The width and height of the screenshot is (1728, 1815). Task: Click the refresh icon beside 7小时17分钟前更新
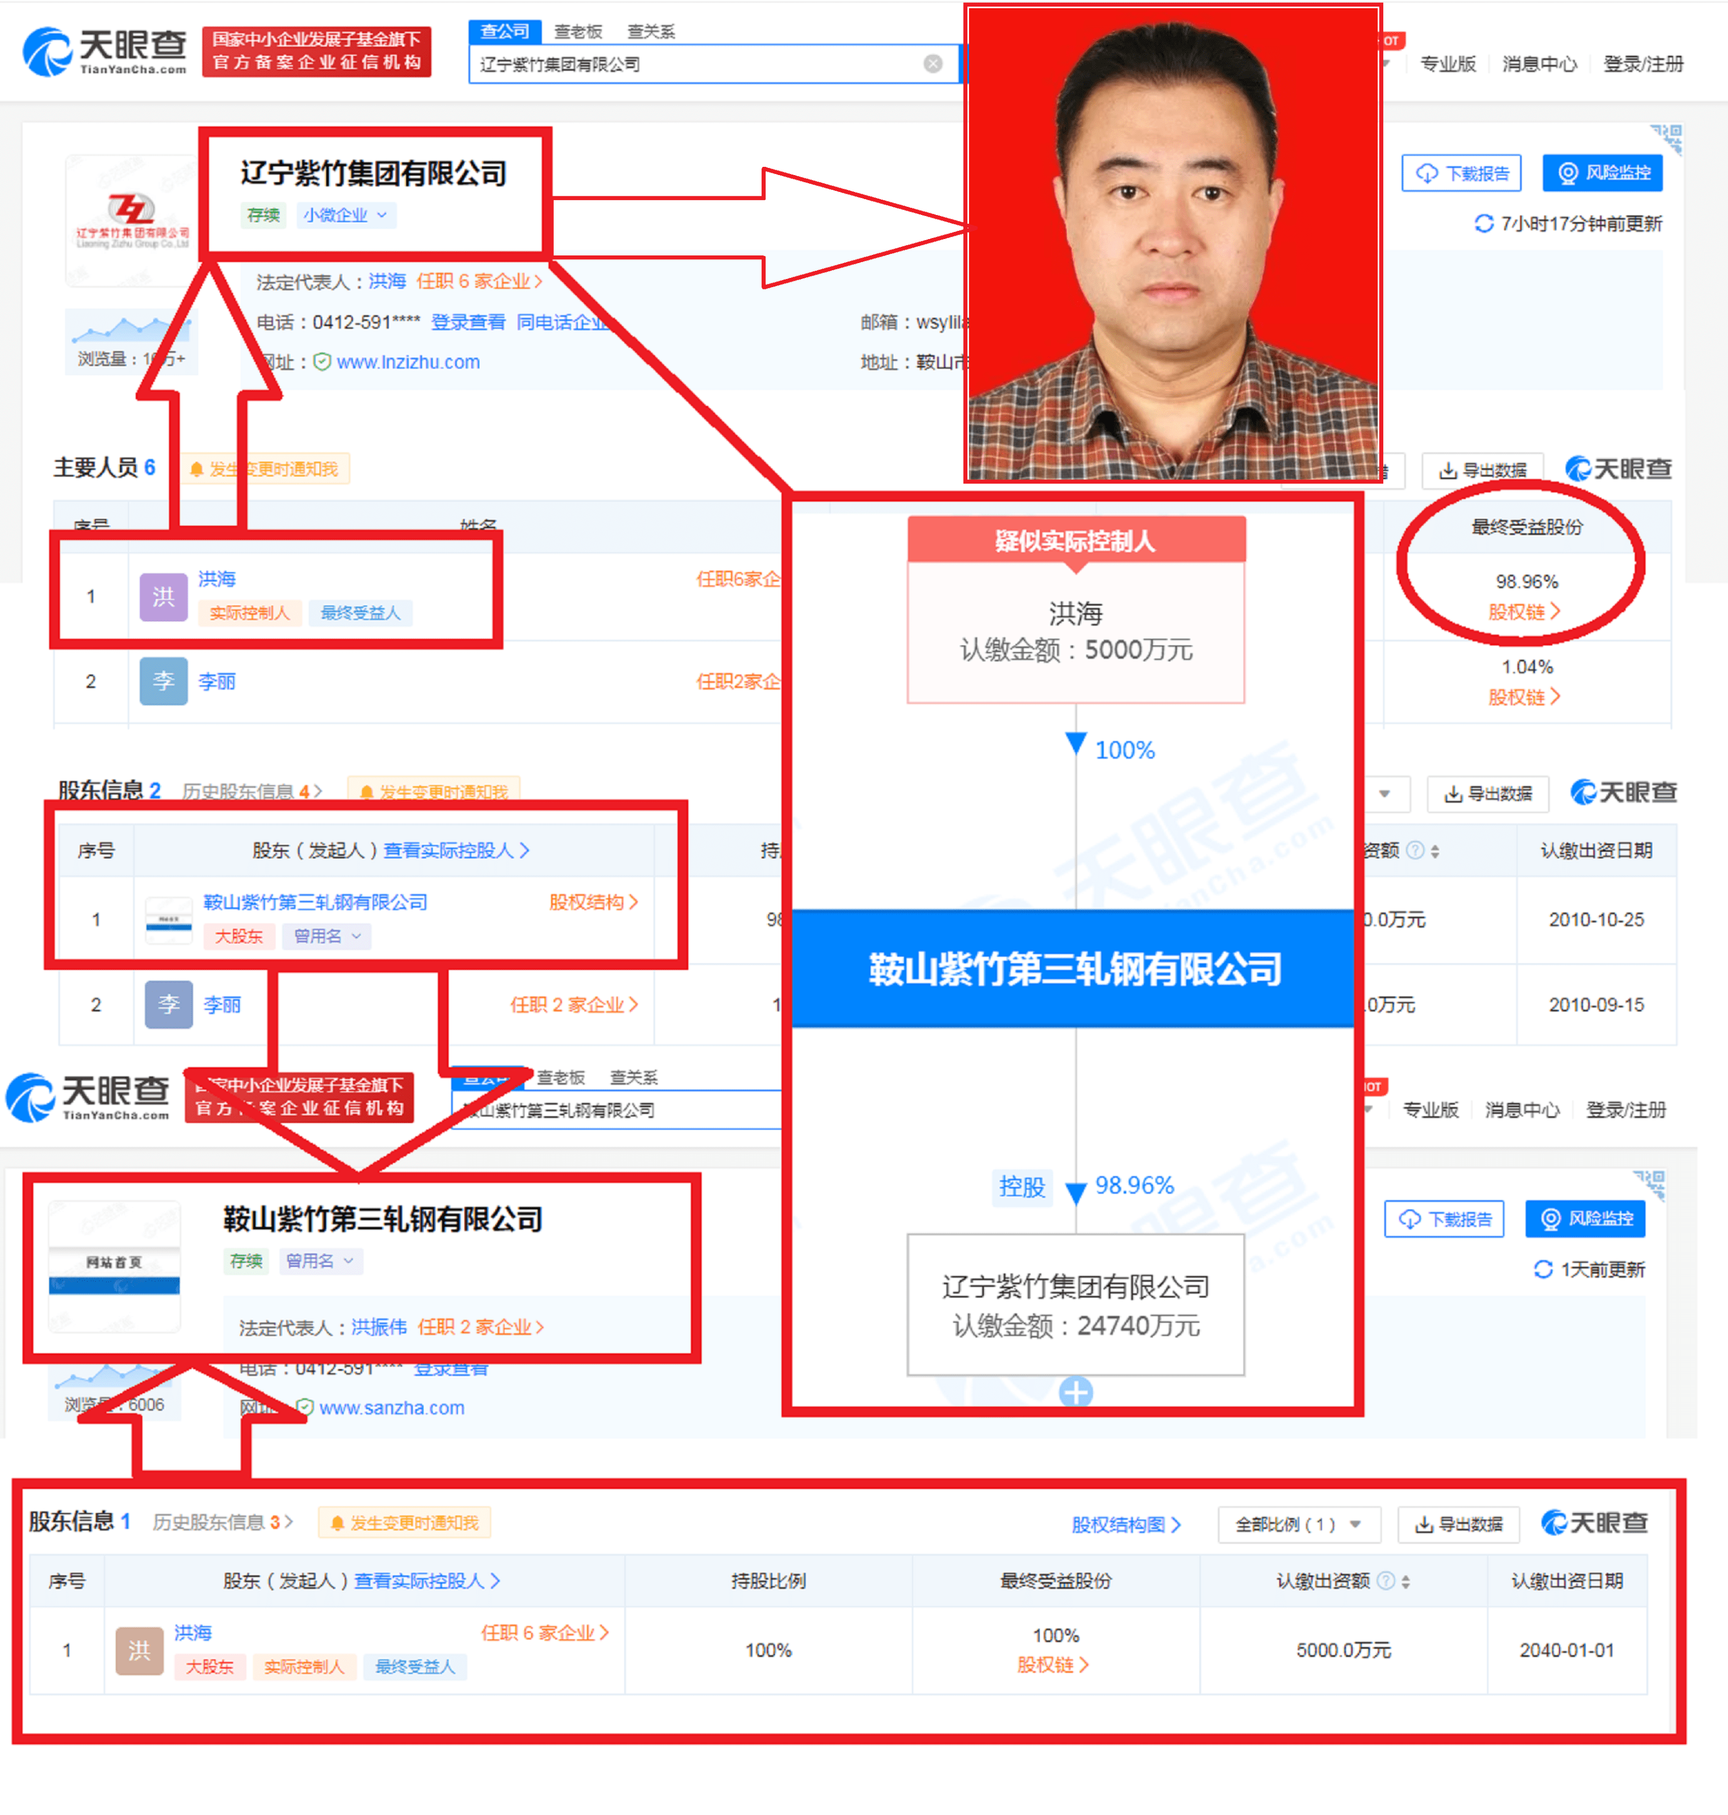(1483, 224)
